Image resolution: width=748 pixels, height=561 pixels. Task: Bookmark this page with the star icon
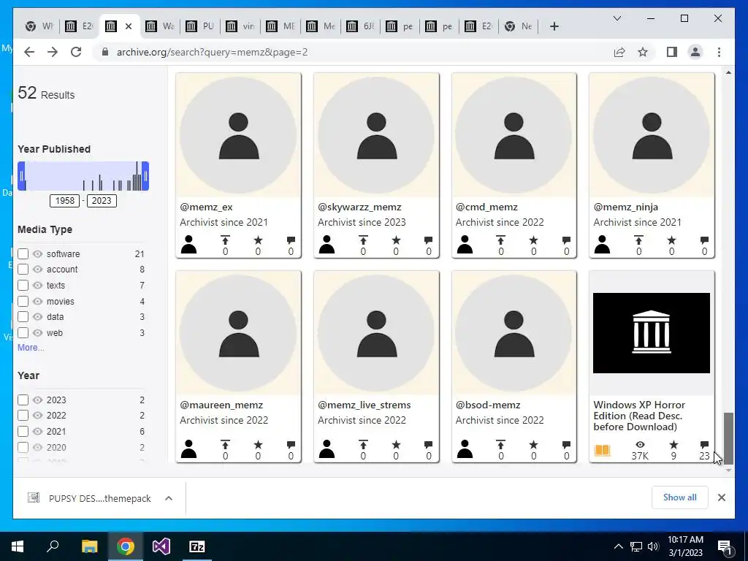click(643, 52)
